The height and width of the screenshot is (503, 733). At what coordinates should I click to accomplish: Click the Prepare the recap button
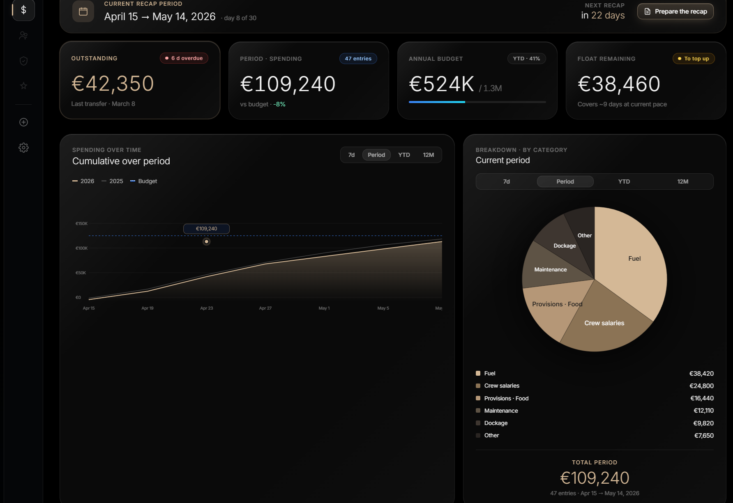tap(675, 11)
